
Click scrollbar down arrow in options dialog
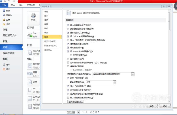click(169, 102)
